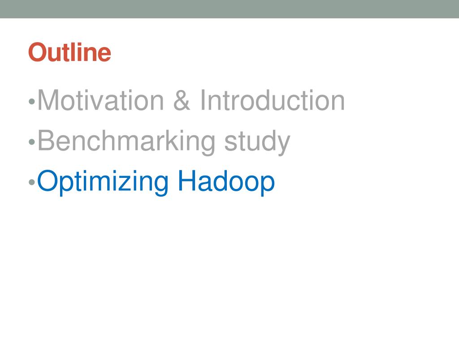Click the gray header bar atop the slide
Image resolution: width=459 pixels, height=344 pixels.
click(x=229, y=9)
